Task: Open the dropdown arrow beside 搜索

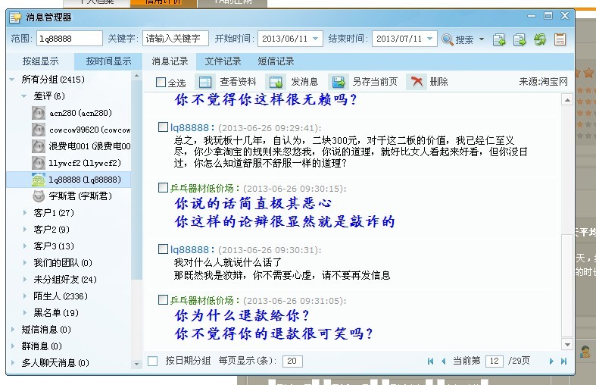Action: [x=482, y=39]
